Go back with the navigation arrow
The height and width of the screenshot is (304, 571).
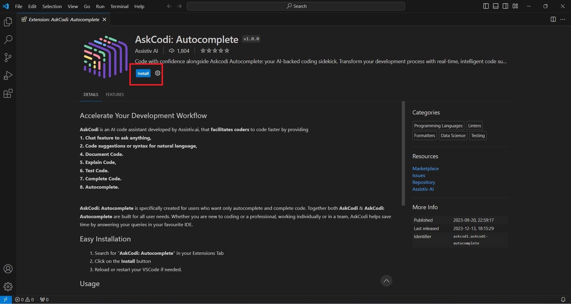pos(170,6)
